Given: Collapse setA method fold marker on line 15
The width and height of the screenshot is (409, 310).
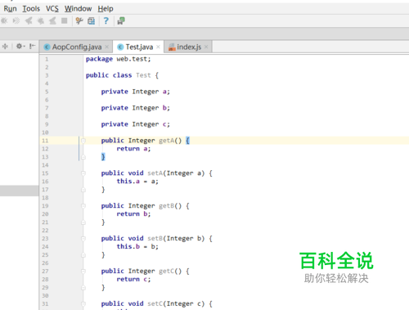Looking at the screenshot, I should click(83, 173).
